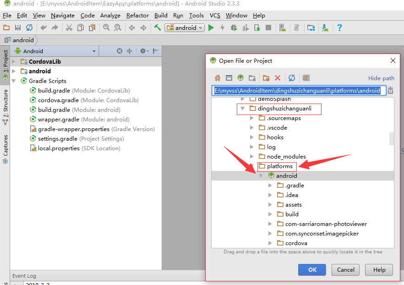This screenshot has width=404, height=285.
Task: Go to Home directory in dialog
Action: tap(218, 78)
